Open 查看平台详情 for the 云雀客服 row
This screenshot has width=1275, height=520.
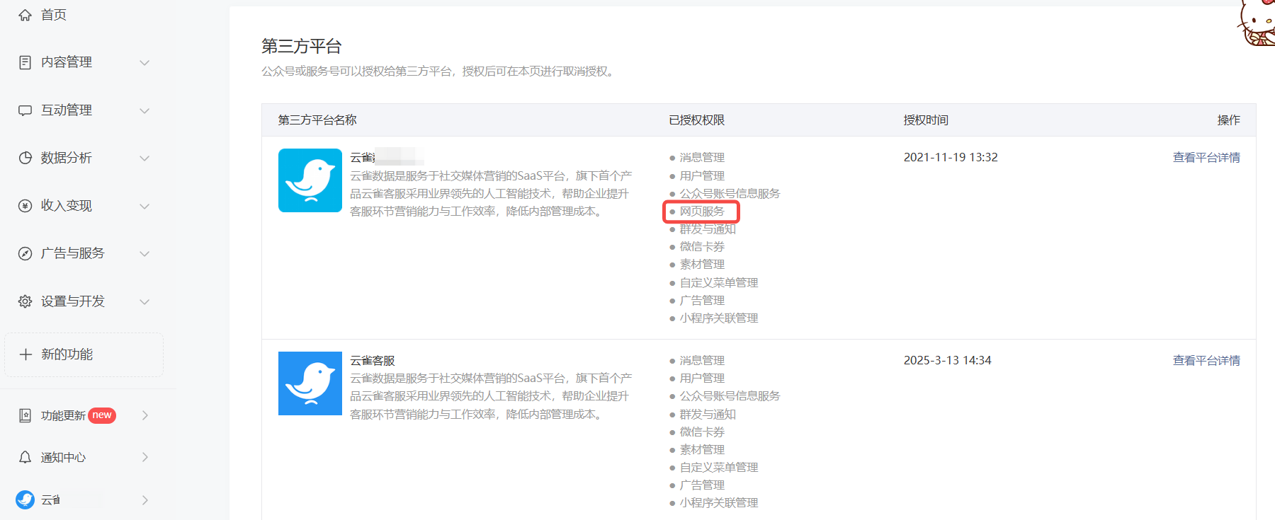coord(1206,360)
